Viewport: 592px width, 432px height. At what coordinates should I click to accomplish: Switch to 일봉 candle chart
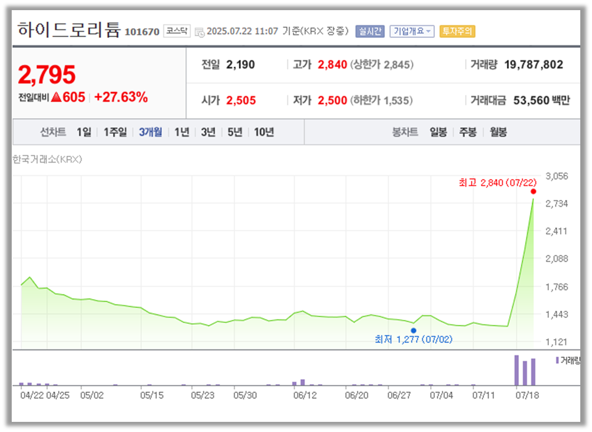click(439, 132)
